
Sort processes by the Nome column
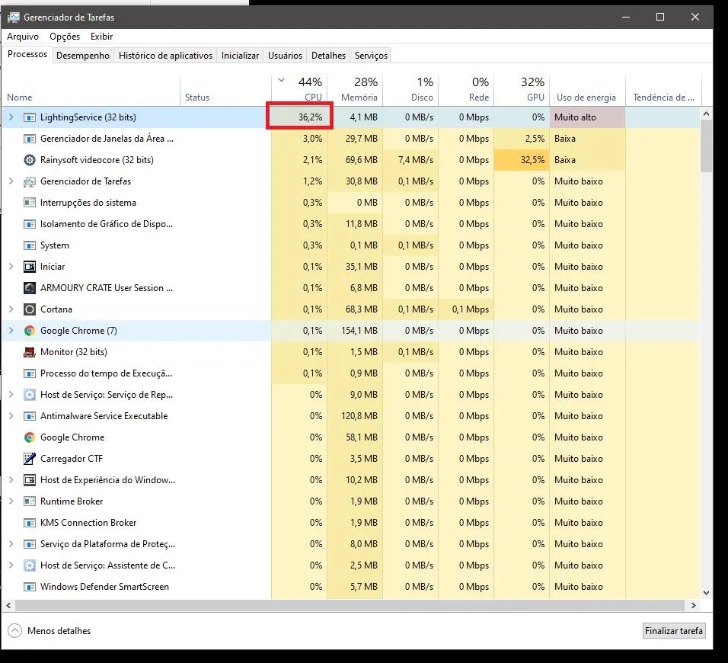pos(91,89)
